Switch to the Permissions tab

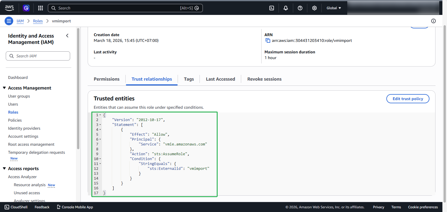(107, 79)
